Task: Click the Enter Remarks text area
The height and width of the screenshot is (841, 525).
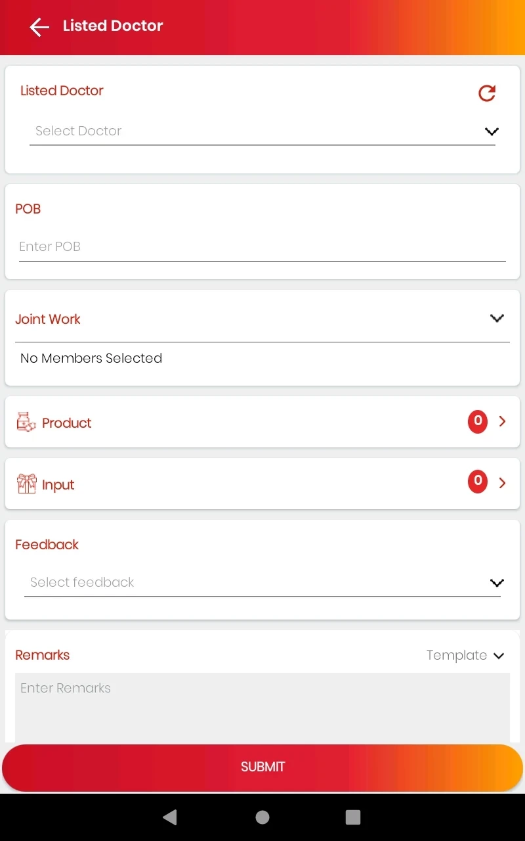Action: [262, 706]
